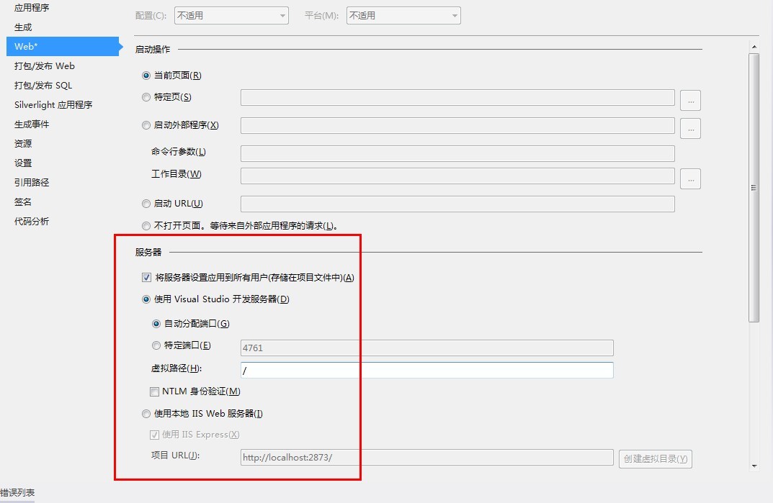Select 特定页(S) radio option

click(x=146, y=97)
